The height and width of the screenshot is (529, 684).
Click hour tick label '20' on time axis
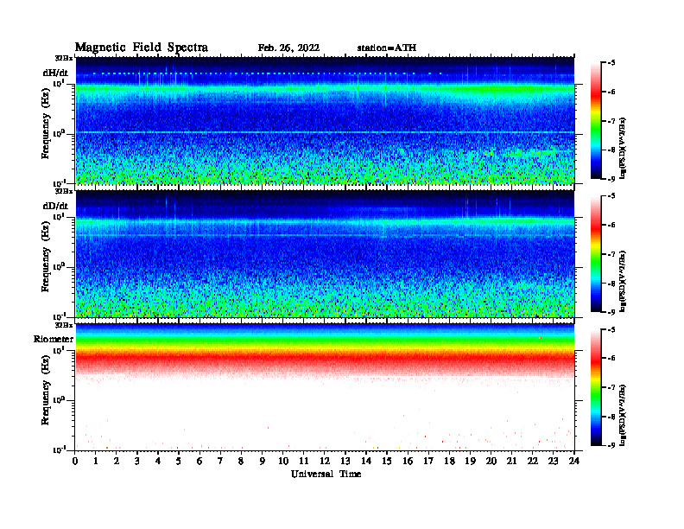click(491, 461)
